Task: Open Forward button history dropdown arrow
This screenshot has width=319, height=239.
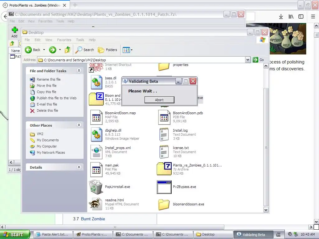Action: (60, 50)
